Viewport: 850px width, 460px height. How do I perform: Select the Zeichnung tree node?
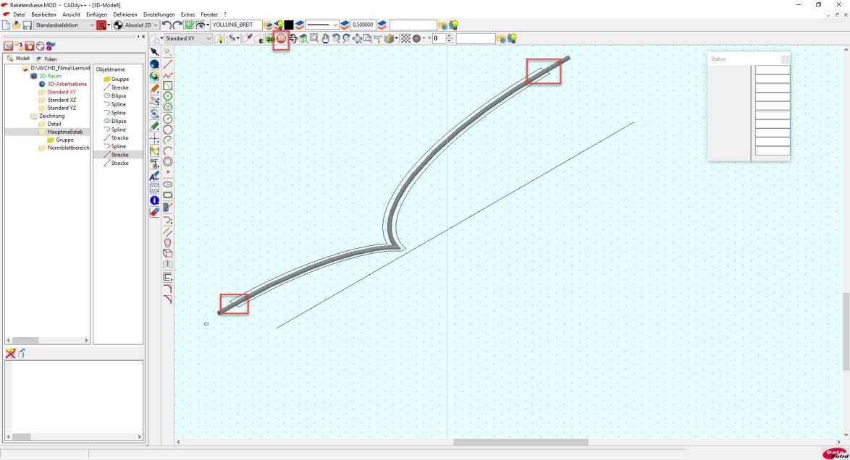click(51, 116)
